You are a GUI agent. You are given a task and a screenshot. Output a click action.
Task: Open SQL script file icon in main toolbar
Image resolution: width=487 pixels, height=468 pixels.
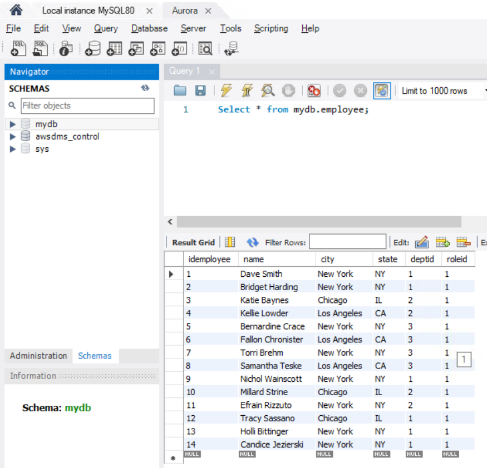40,49
